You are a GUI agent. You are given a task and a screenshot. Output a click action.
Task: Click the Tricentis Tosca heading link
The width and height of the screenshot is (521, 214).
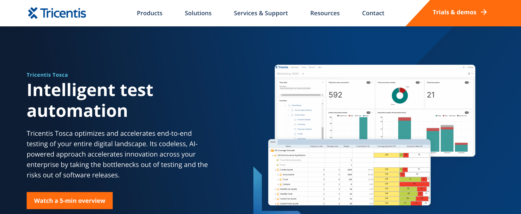pyautogui.click(x=47, y=75)
